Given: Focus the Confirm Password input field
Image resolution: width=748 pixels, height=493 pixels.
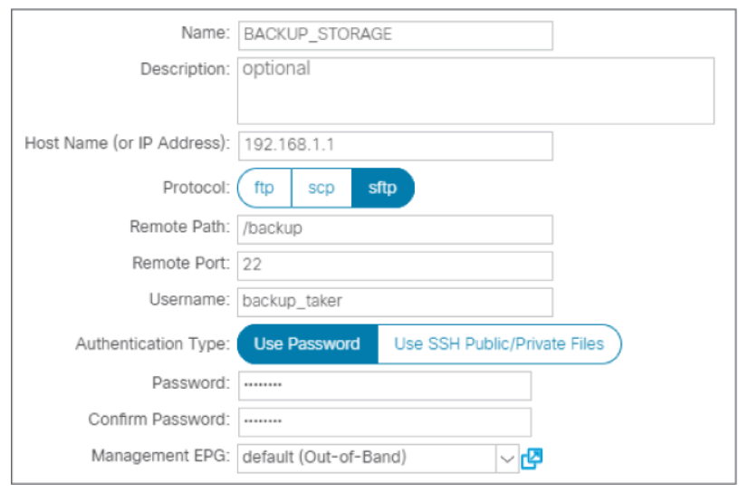Looking at the screenshot, I should coord(385,422).
